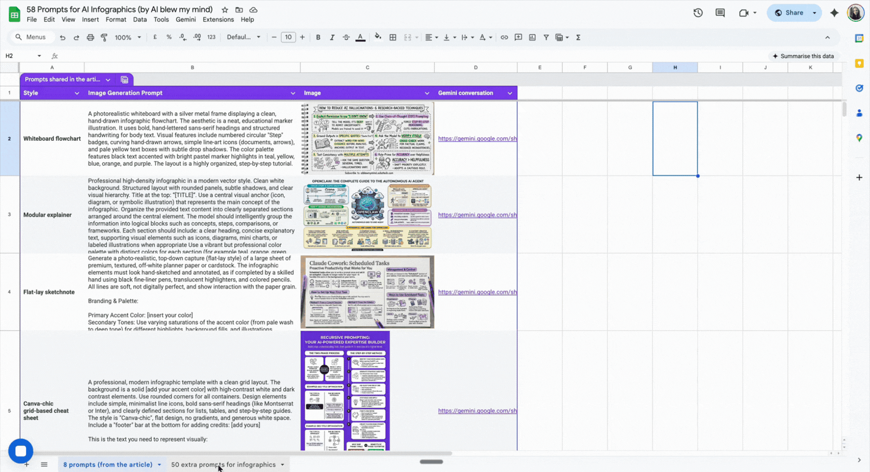Open Google Keep side panel icon
Image resolution: width=870 pixels, height=472 pixels.
click(x=859, y=63)
